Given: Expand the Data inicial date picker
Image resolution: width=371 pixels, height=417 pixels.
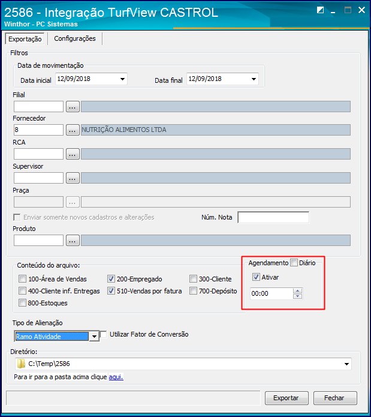Looking at the screenshot, I should tap(122, 79).
